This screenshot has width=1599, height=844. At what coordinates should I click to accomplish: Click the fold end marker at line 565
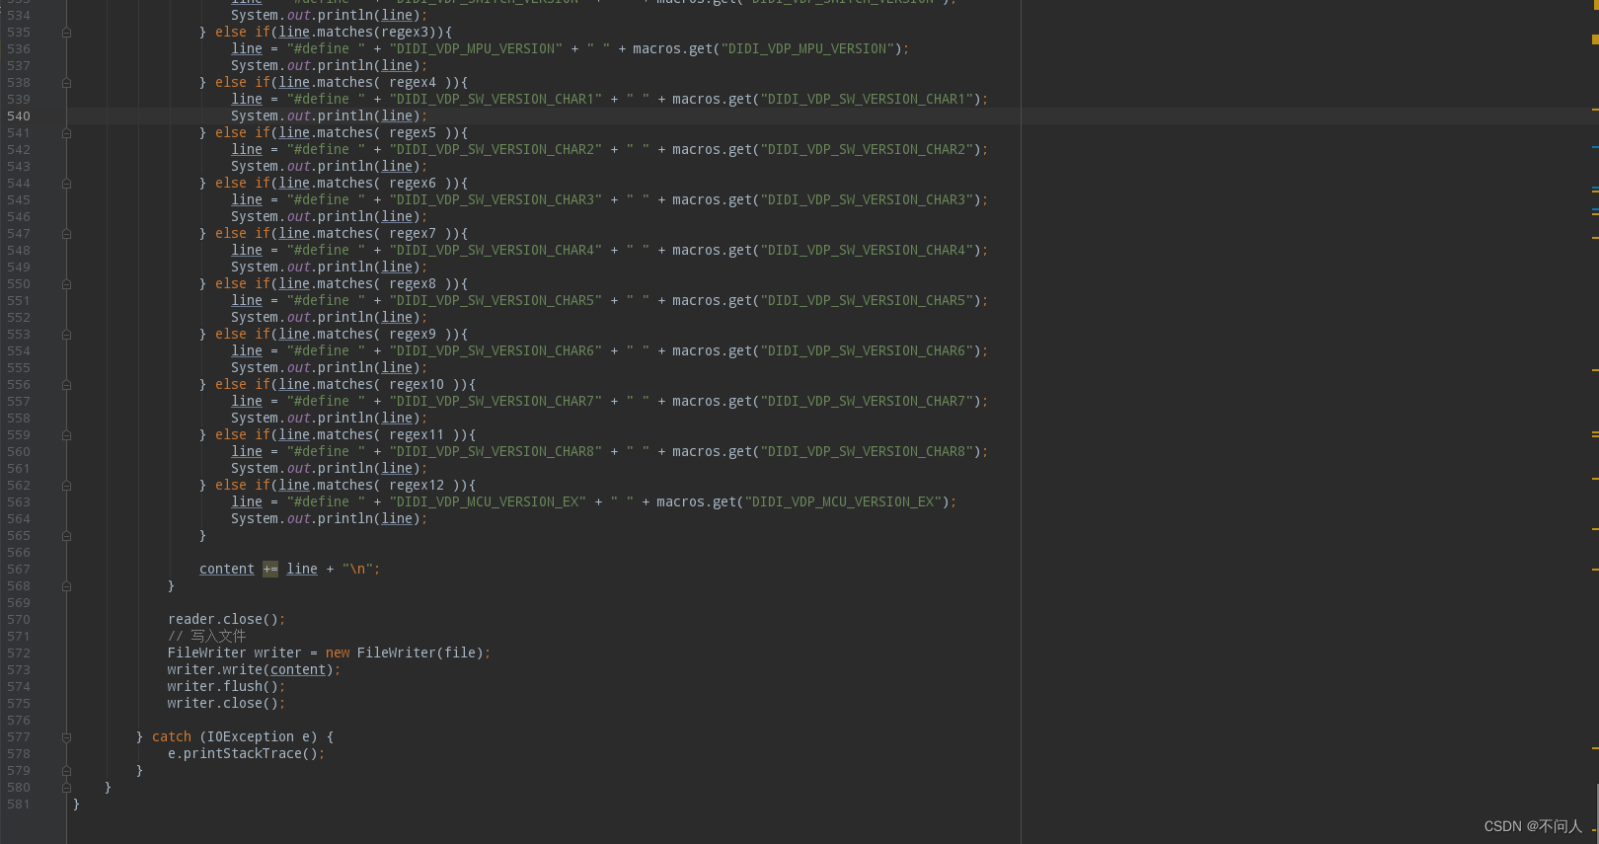[x=66, y=536]
